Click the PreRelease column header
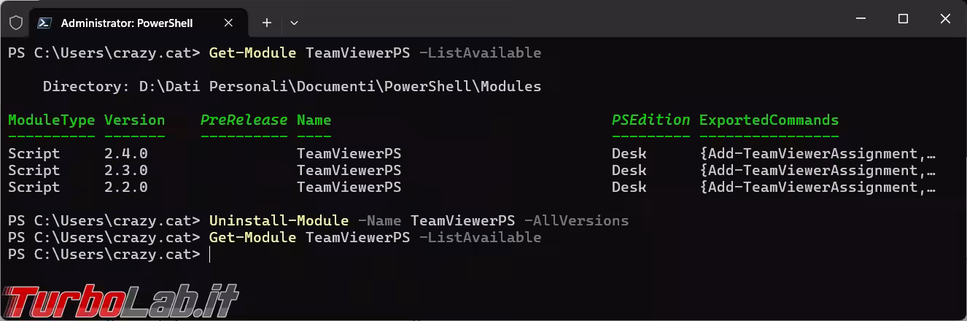Screen dimensions: 967x321 [x=244, y=120]
